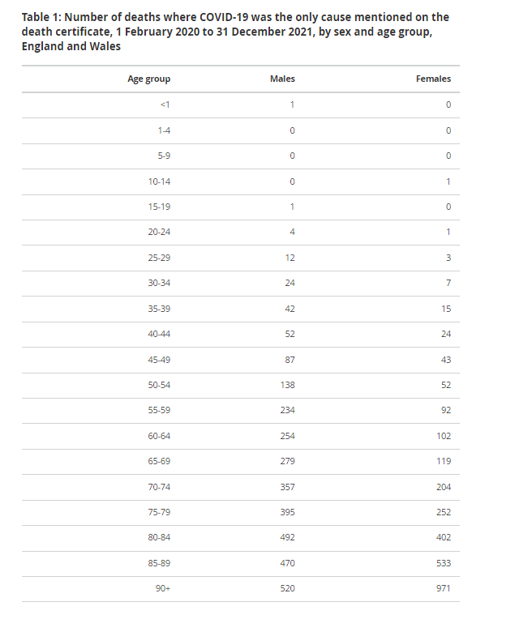The image size is (532, 619).
Task: Click the Males value 520 for 90+
Action: 287,588
